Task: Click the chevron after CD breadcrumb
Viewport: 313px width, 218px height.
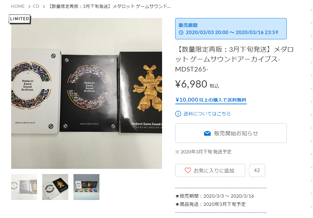Action: [x=44, y=7]
